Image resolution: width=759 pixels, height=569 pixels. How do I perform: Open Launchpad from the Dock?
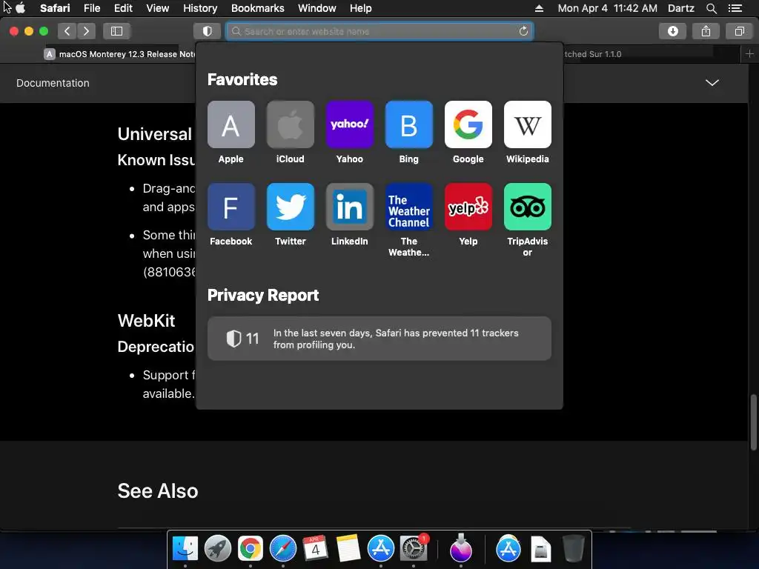coord(218,549)
